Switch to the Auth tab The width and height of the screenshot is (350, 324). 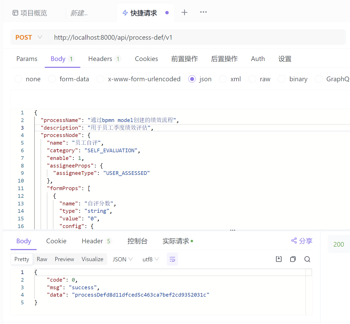[258, 59]
